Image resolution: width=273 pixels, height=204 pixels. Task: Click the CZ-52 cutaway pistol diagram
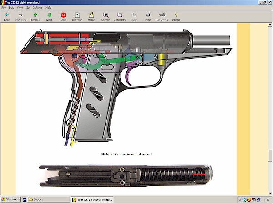point(126,88)
